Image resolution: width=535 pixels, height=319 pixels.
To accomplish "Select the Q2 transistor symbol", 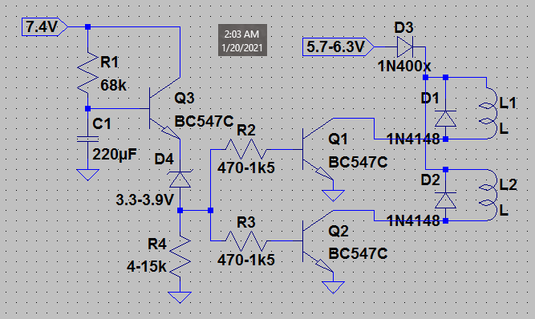I will [x=318, y=241].
